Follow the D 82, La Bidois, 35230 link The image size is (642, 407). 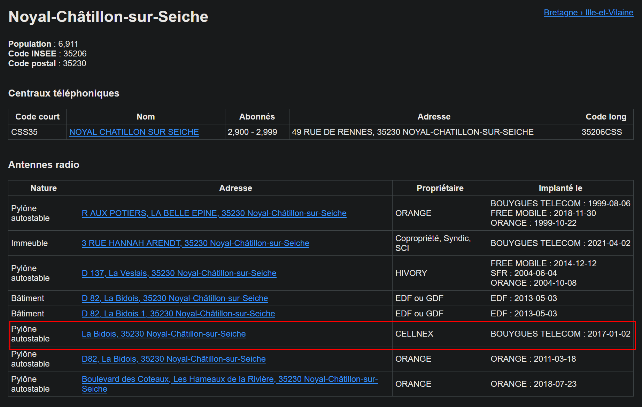pos(175,298)
